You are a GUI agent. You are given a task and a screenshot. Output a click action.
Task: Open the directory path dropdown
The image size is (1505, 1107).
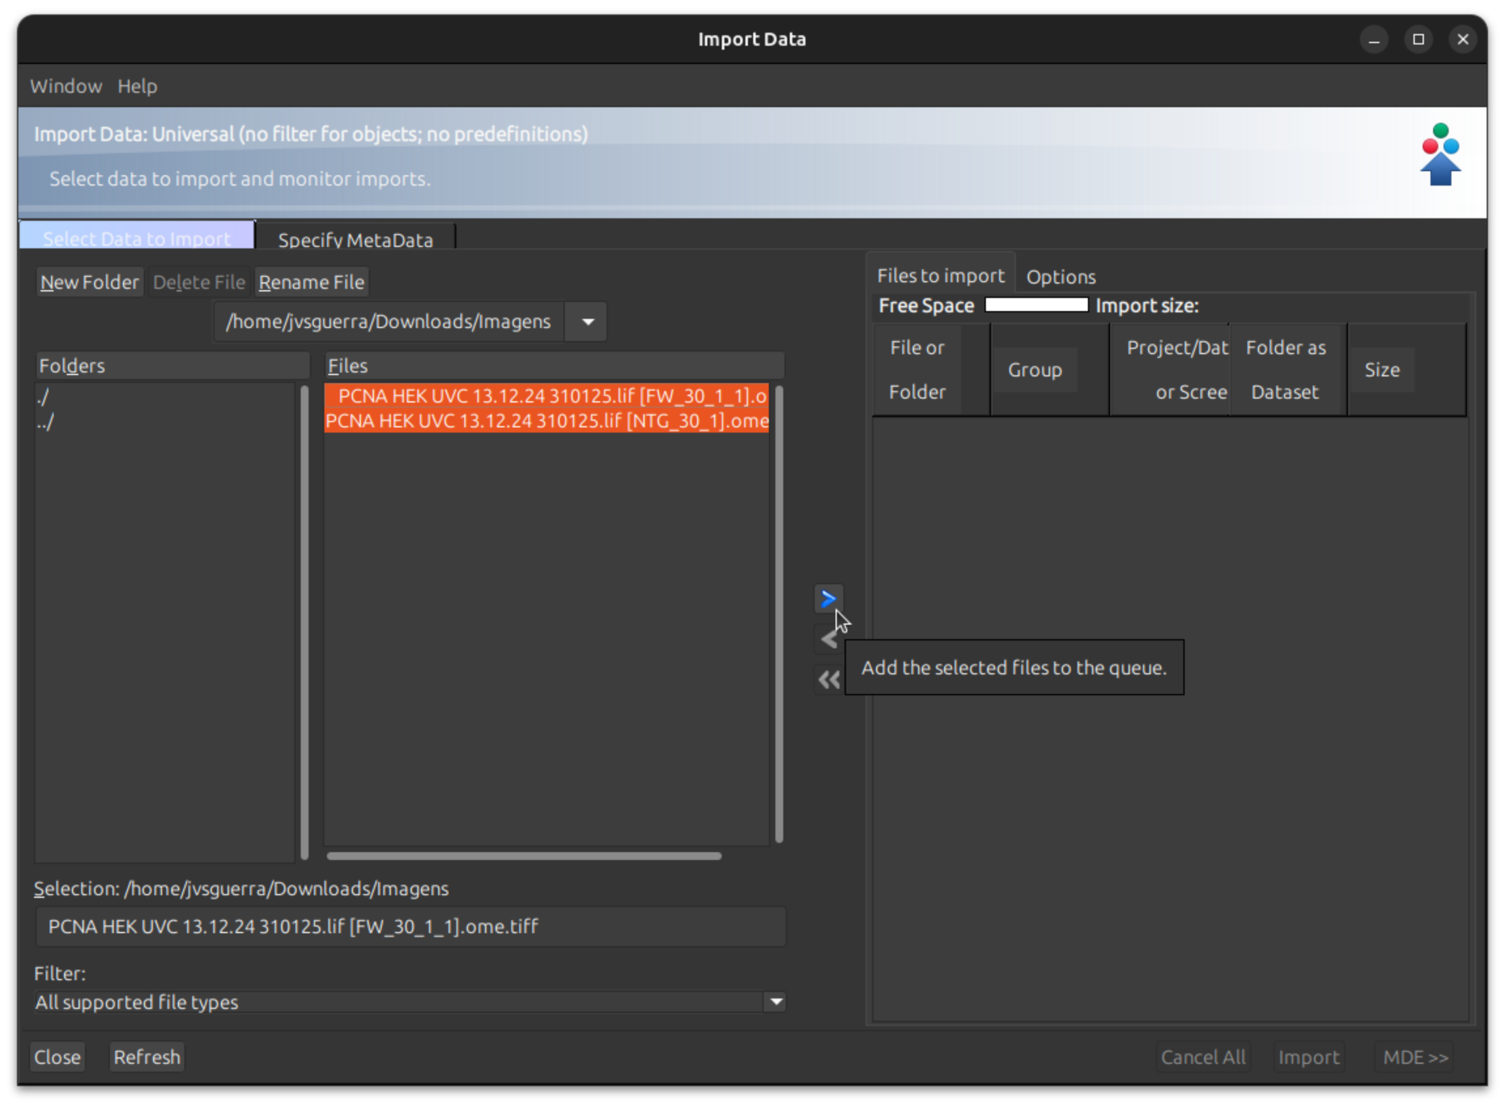click(585, 322)
